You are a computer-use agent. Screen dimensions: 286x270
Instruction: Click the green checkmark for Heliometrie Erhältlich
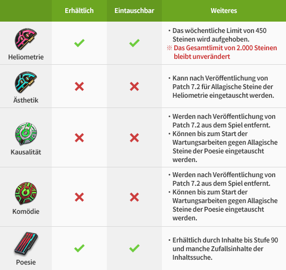(x=79, y=43)
